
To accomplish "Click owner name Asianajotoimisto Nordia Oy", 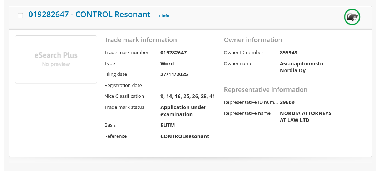I will (301, 67).
